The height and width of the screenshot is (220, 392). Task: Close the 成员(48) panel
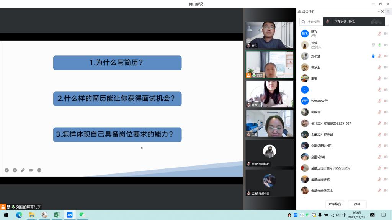point(382,11)
